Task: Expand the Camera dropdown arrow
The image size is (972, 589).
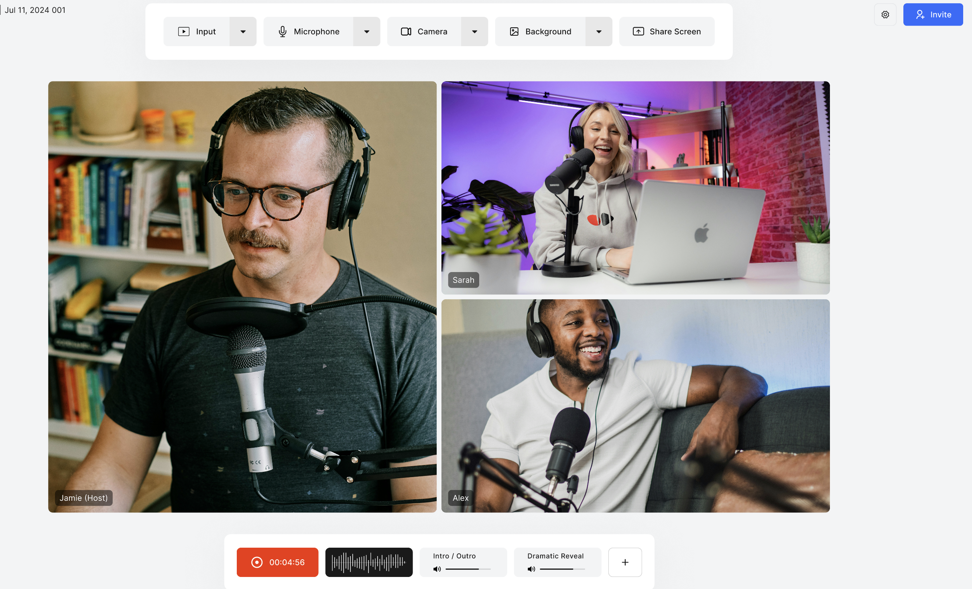Action: point(474,31)
